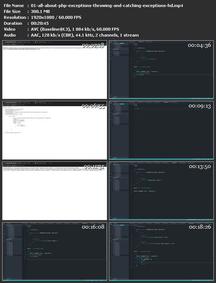Click the "1920x1080 / 60.000 FPS" resolution value
216x283 pixels.
(56, 17)
